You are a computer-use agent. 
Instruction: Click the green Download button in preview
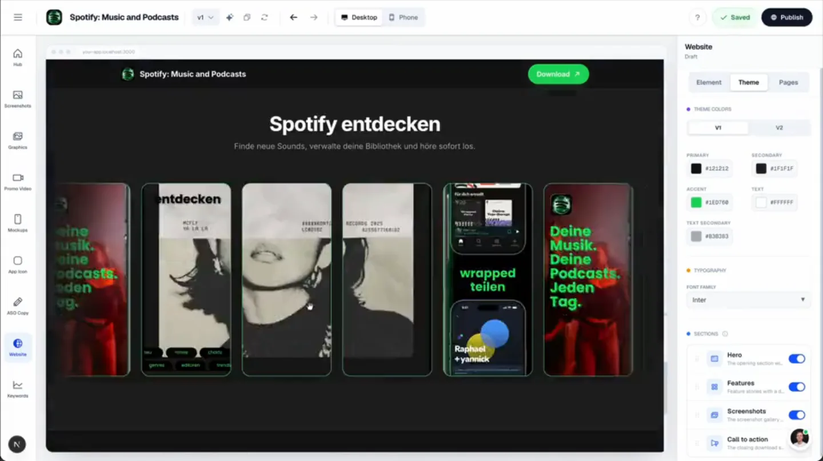pos(558,74)
